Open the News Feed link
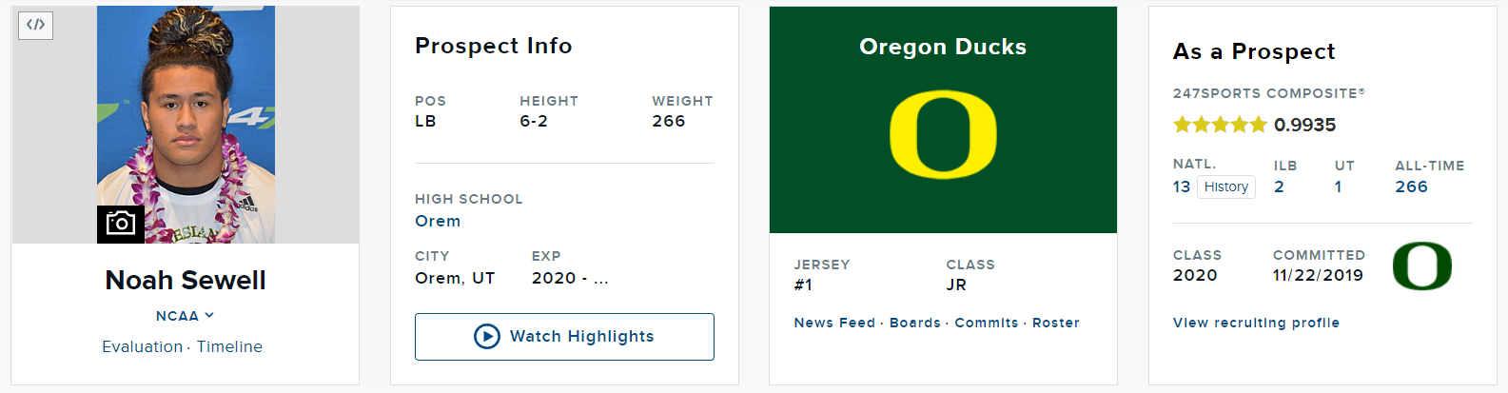Image resolution: width=1508 pixels, height=393 pixels. 834,323
